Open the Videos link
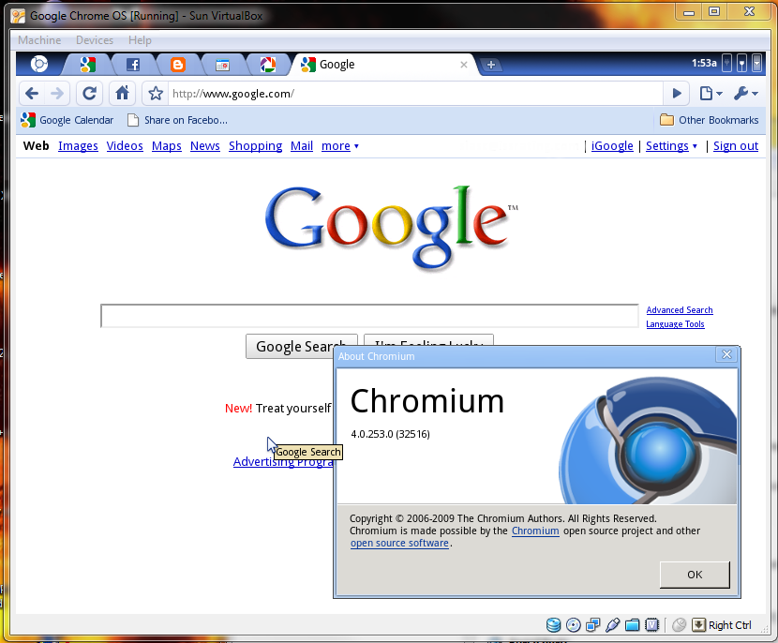Viewport: 778px width, 643px height. coord(125,146)
